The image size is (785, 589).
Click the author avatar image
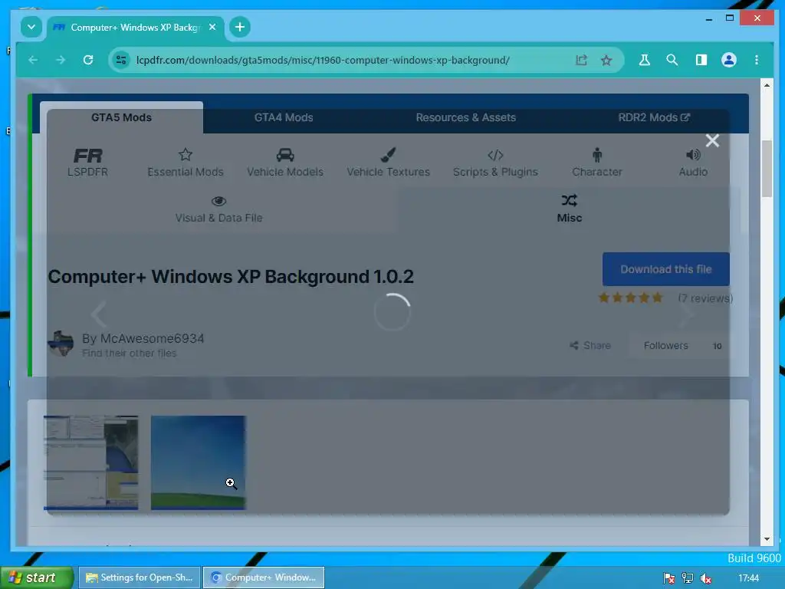coord(61,344)
